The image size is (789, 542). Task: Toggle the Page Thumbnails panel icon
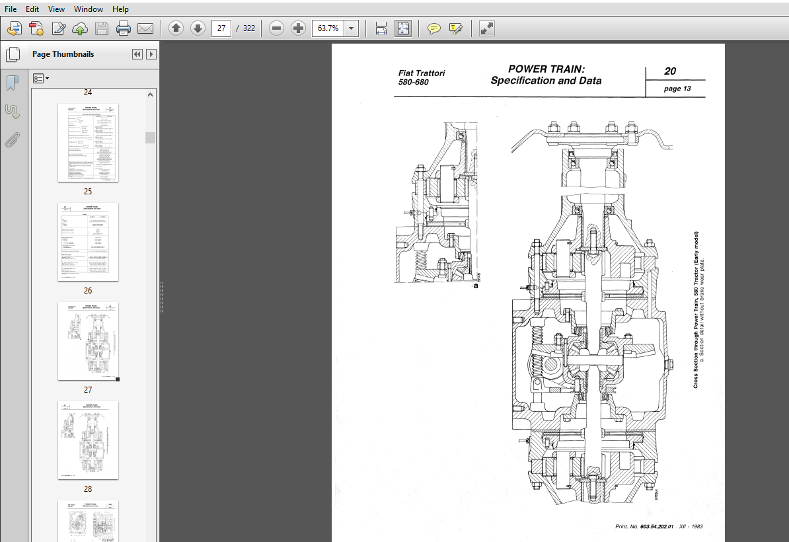click(x=13, y=54)
